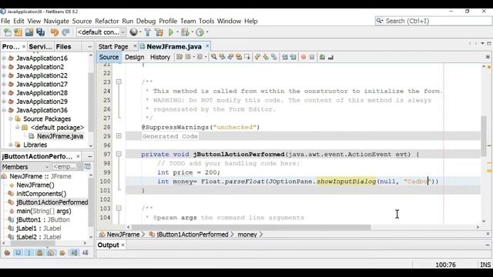Click the Save All toolbar icon
The height and width of the screenshot is (277, 493).
(x=41, y=32)
